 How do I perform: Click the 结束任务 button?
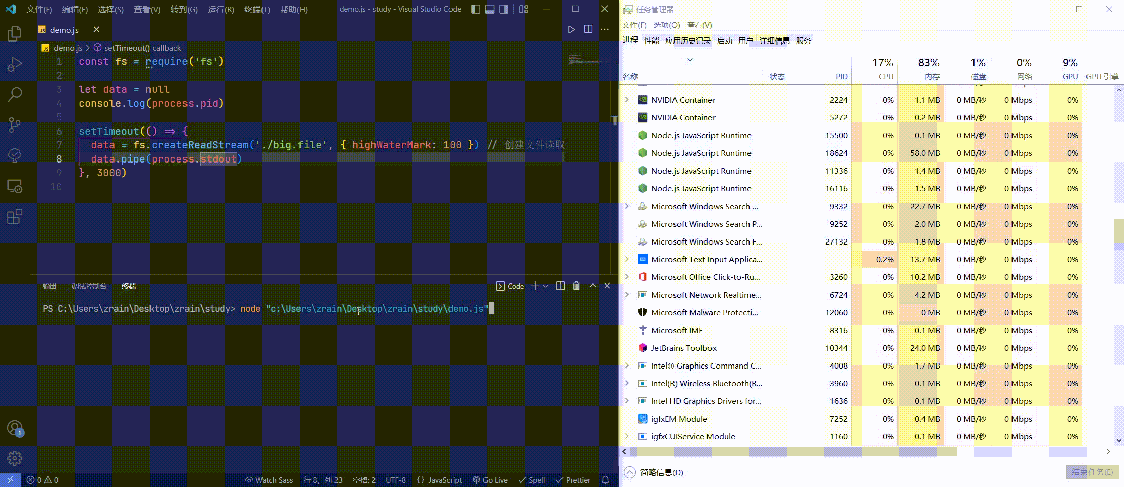pos(1092,472)
